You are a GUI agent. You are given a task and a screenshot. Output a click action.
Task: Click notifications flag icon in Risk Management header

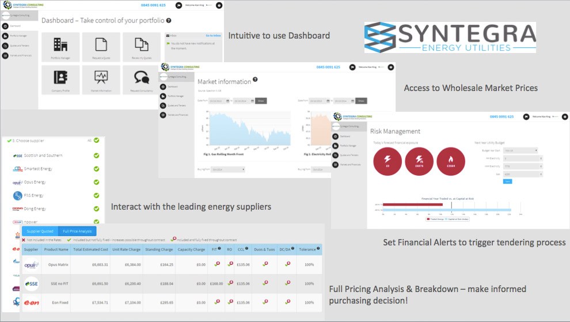point(526,117)
